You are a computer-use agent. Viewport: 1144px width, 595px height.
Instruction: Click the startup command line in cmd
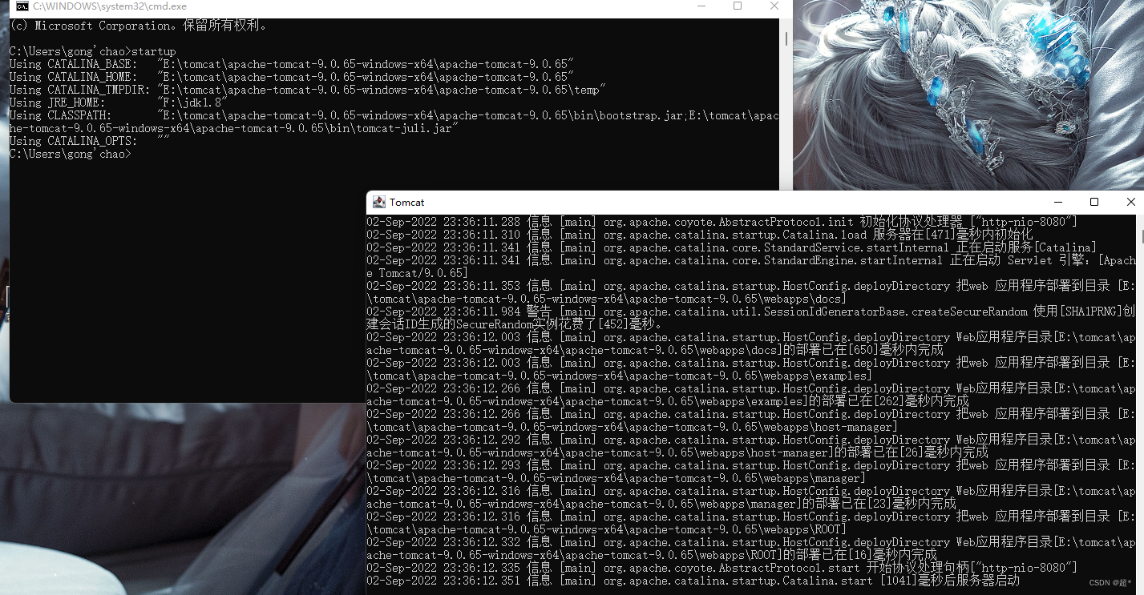coord(92,51)
